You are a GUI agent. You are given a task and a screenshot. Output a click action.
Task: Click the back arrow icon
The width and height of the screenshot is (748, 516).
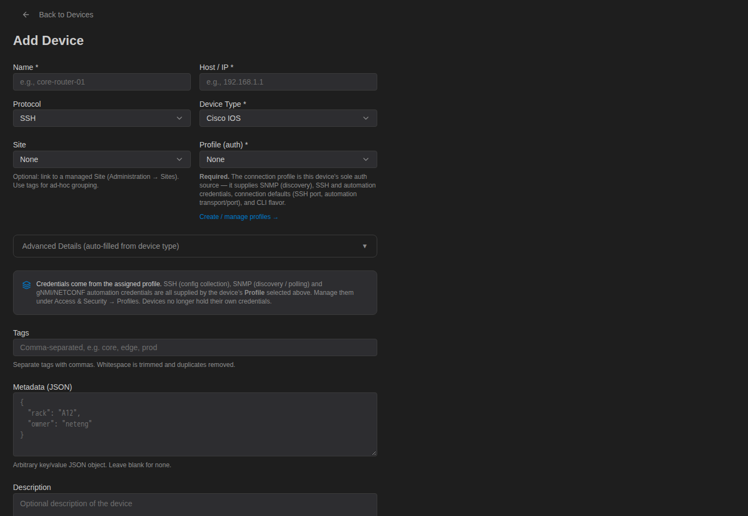pos(26,15)
